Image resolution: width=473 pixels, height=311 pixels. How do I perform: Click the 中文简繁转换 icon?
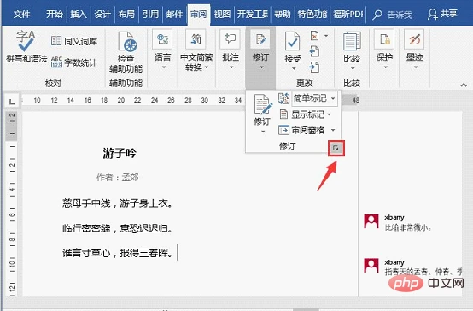[x=196, y=39]
